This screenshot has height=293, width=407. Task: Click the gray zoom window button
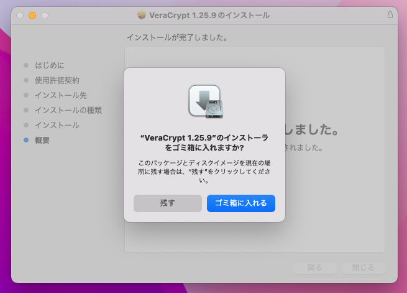(x=45, y=15)
